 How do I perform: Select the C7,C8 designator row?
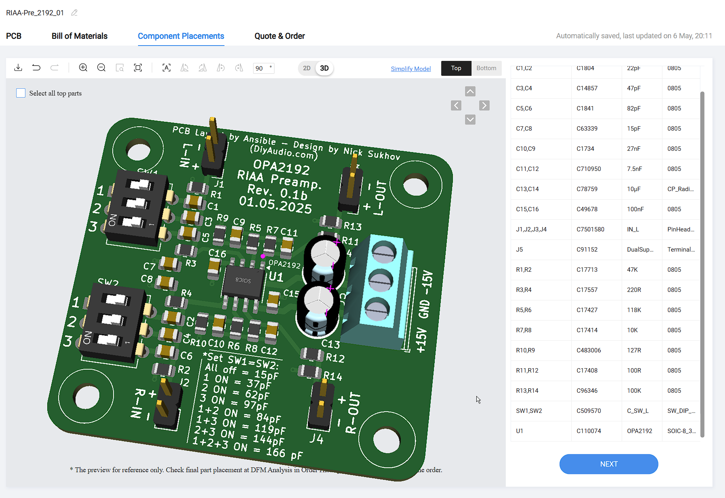[605, 129]
